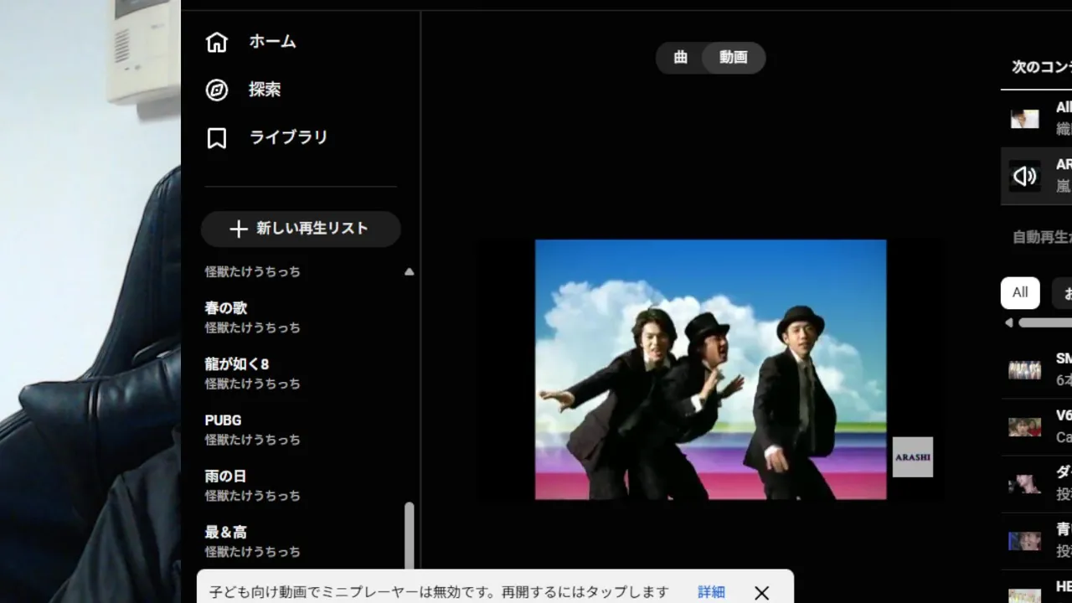The image size is (1072, 603).
Task: Click the Home house icon
Action: tap(217, 42)
